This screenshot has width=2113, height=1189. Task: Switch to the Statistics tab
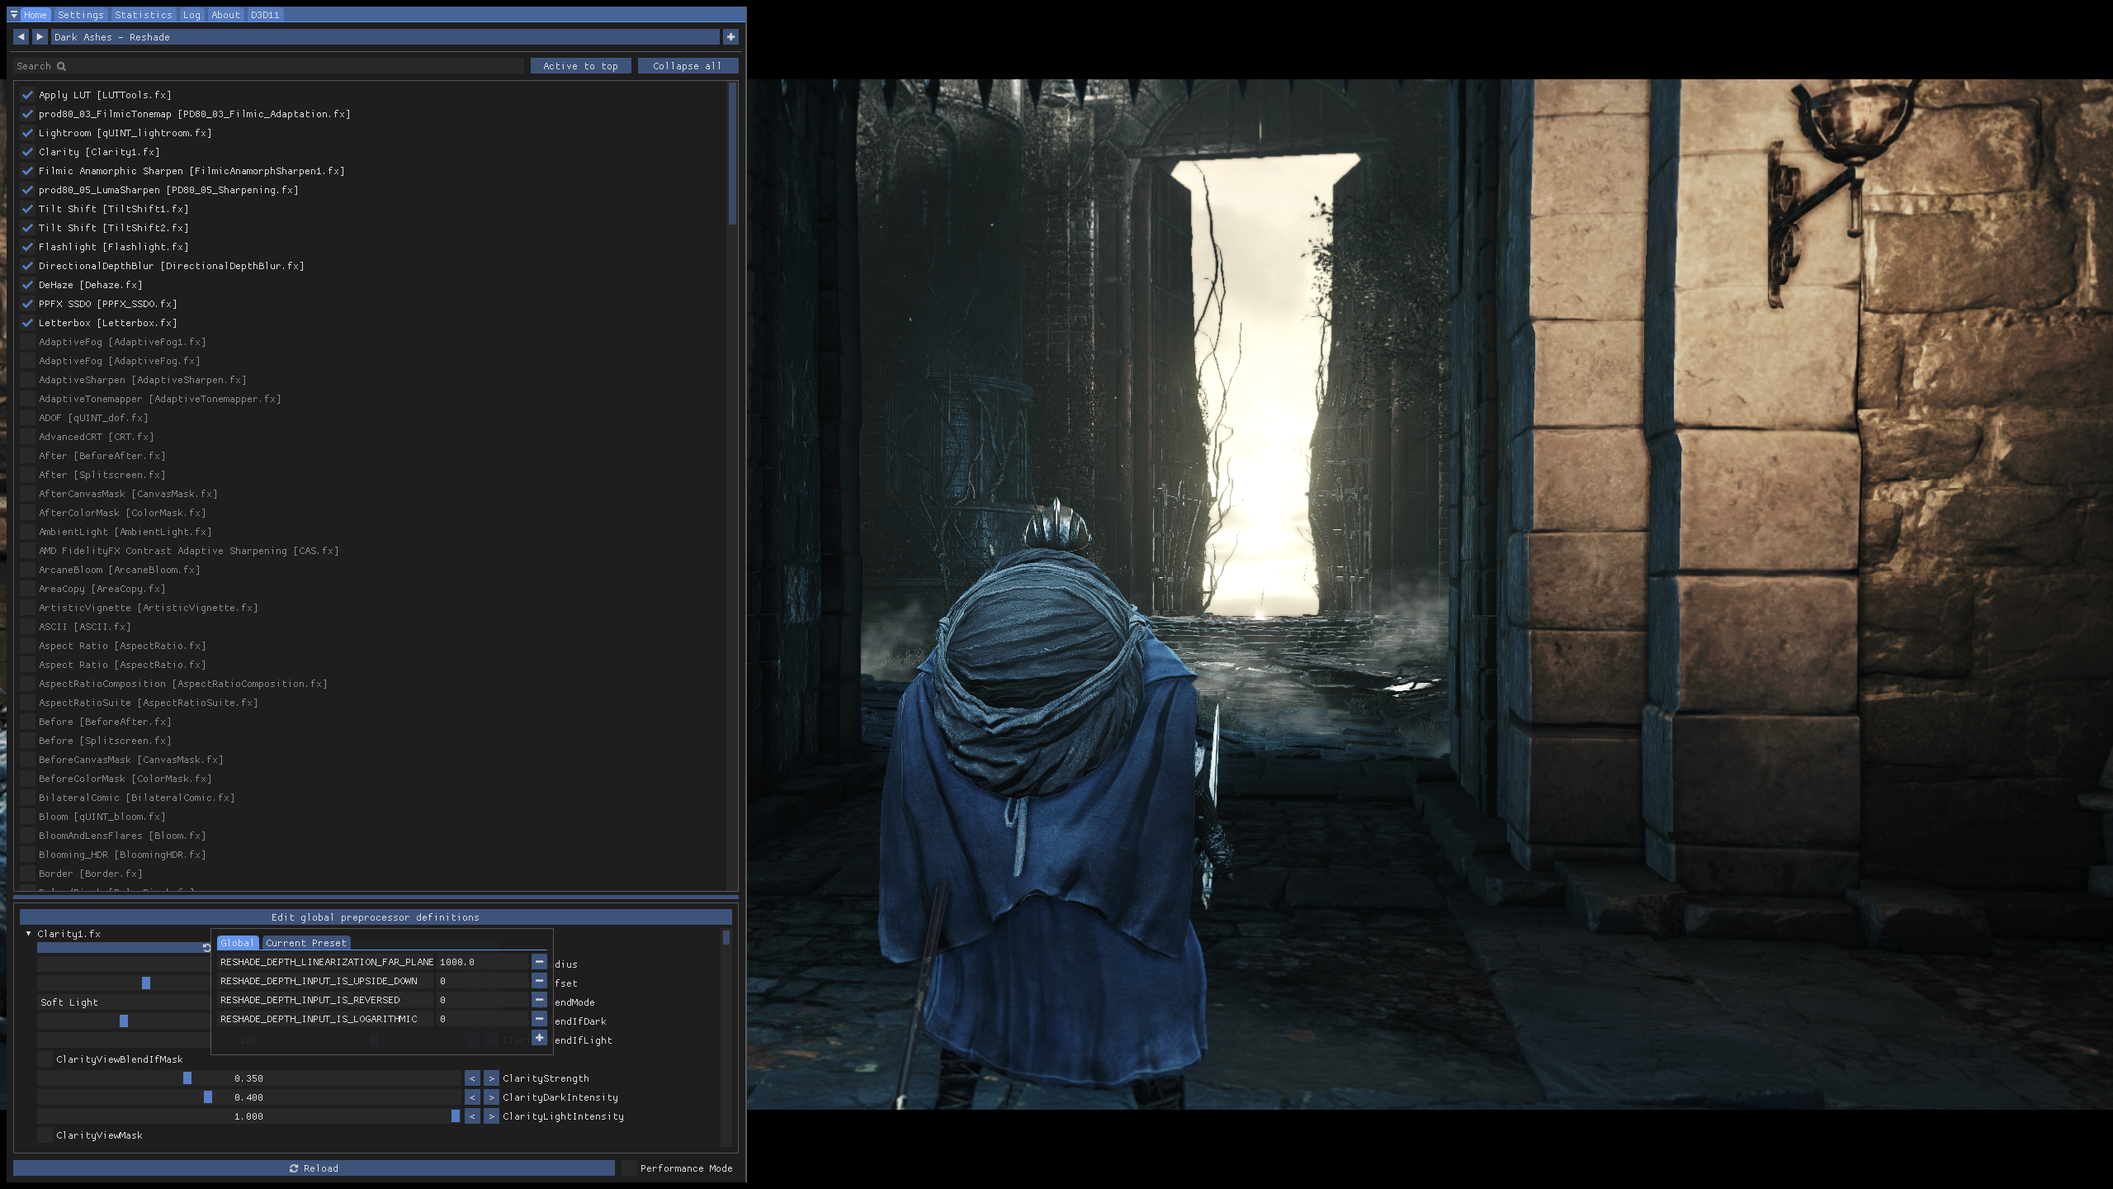(144, 15)
